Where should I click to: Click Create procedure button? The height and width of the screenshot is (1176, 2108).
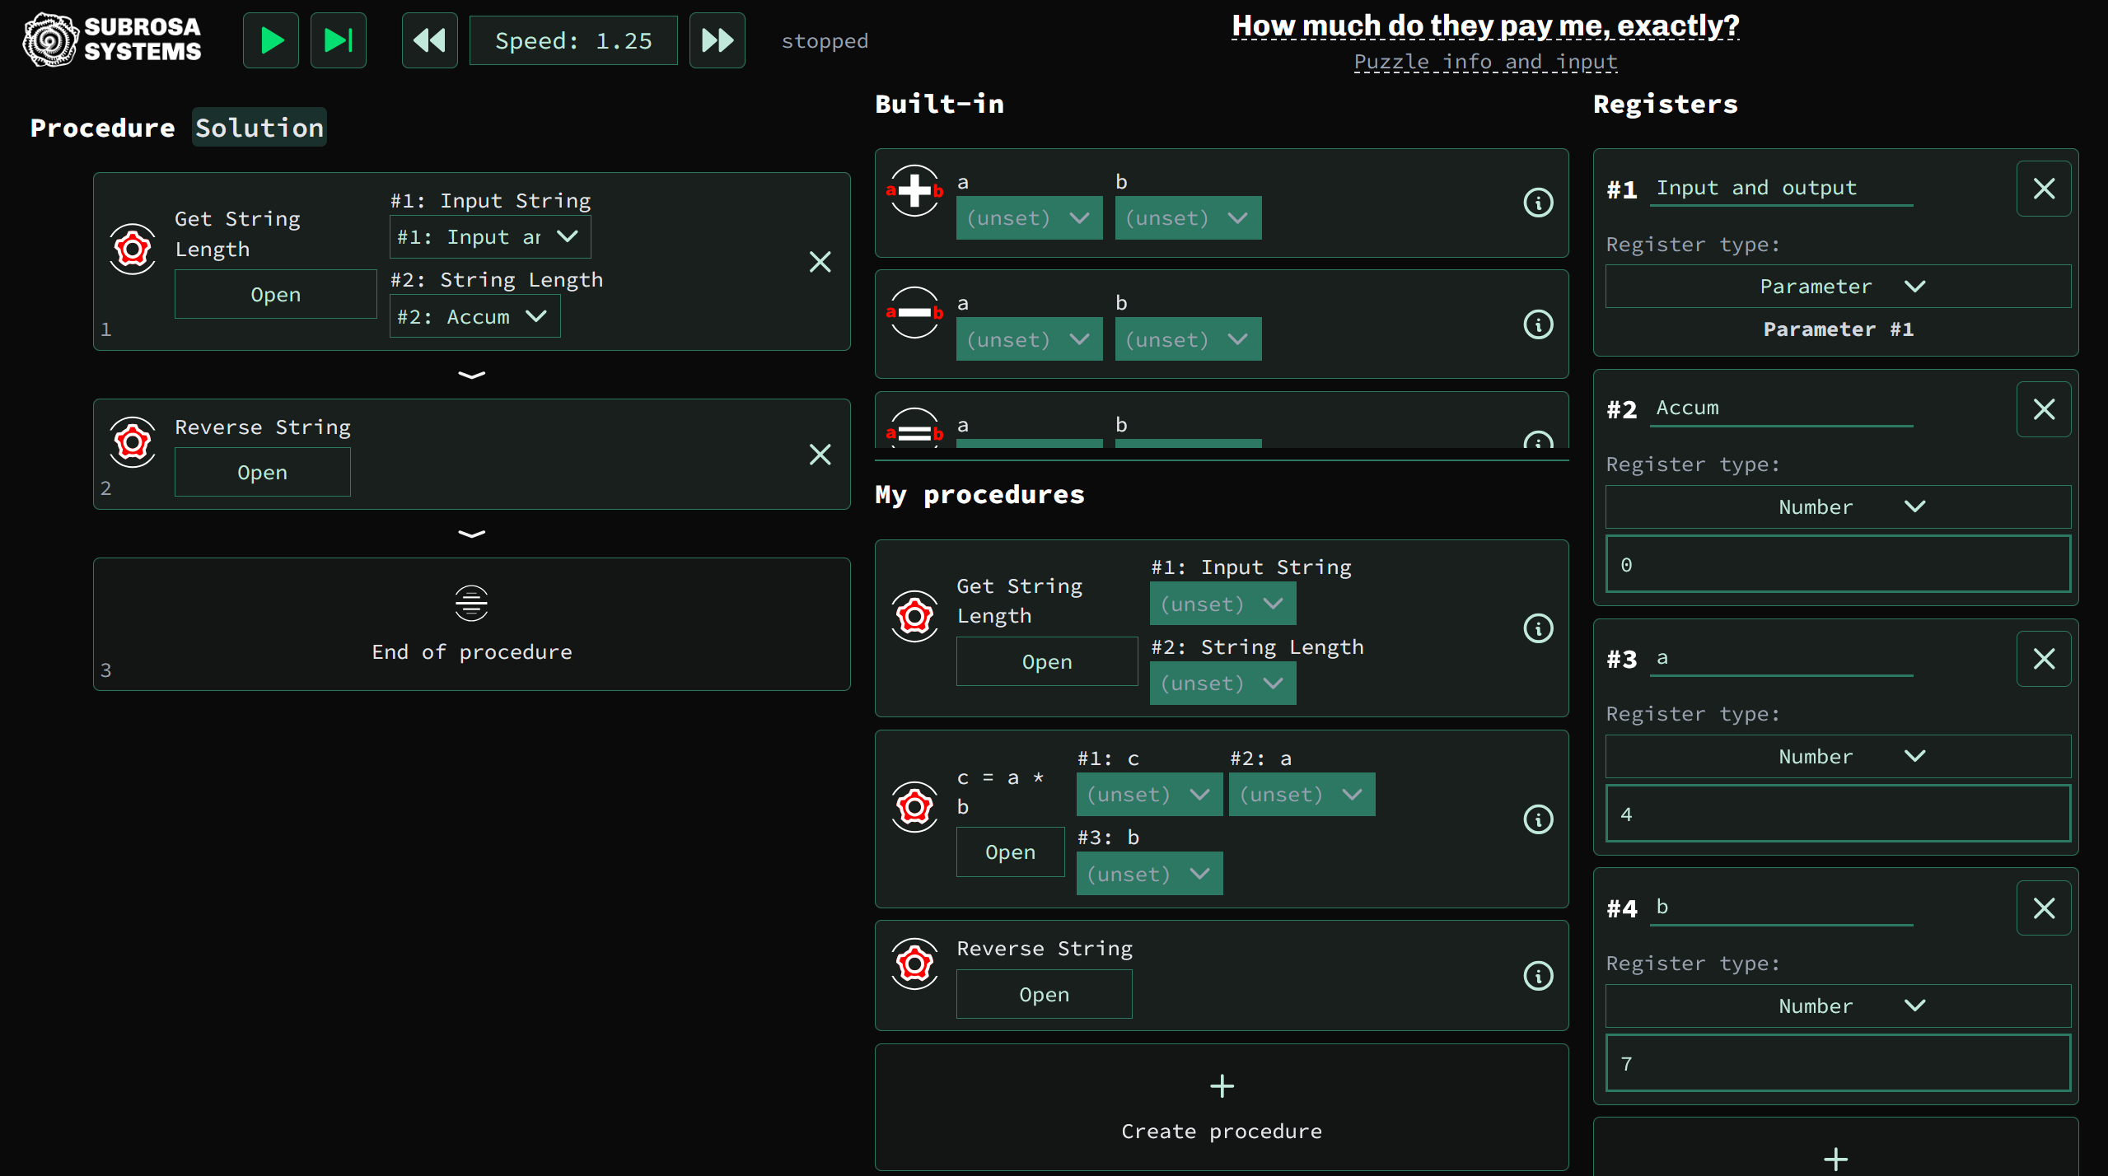coord(1221,1108)
